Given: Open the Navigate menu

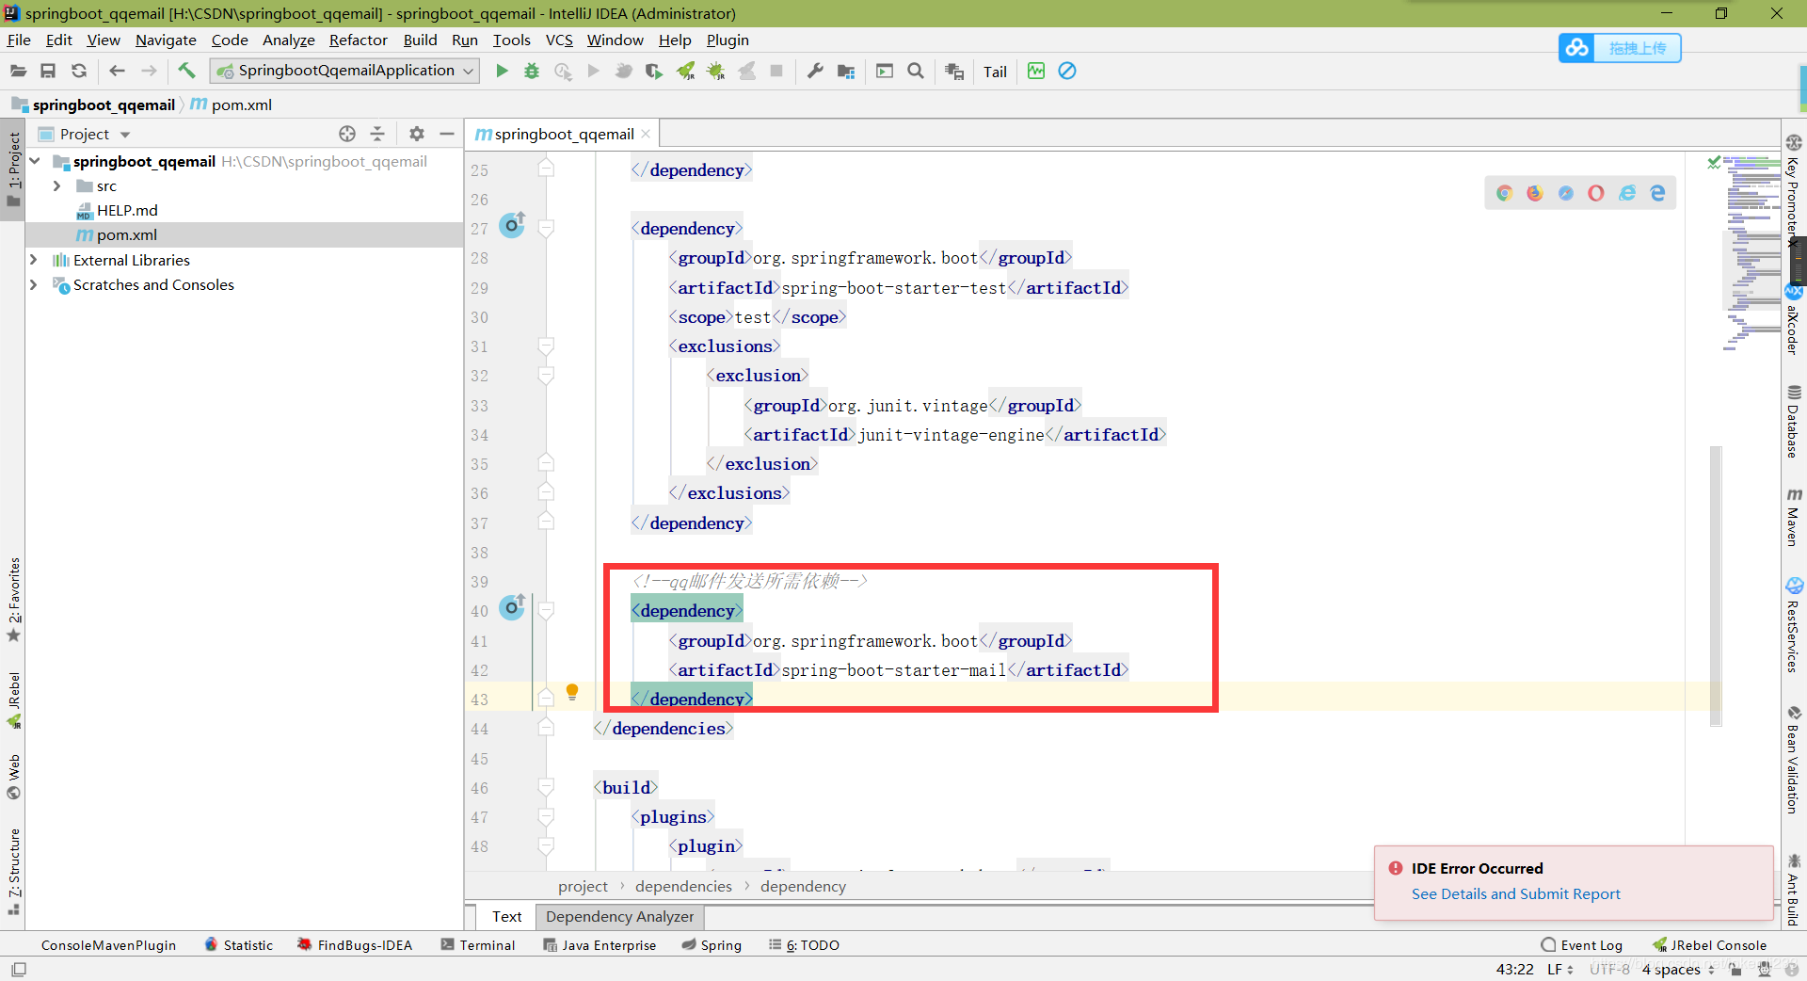Looking at the screenshot, I should (166, 40).
